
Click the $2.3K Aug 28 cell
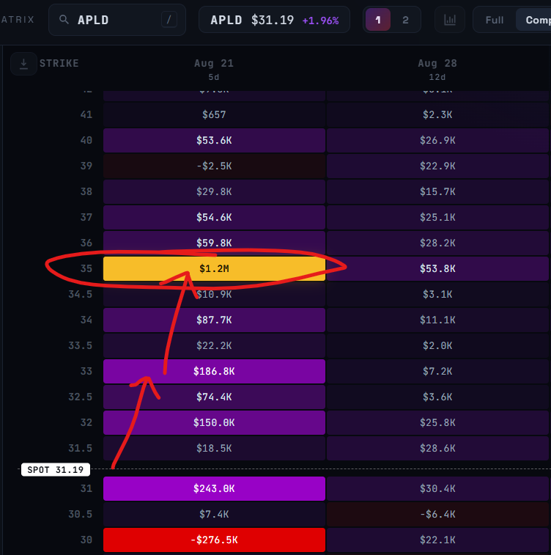coord(437,114)
